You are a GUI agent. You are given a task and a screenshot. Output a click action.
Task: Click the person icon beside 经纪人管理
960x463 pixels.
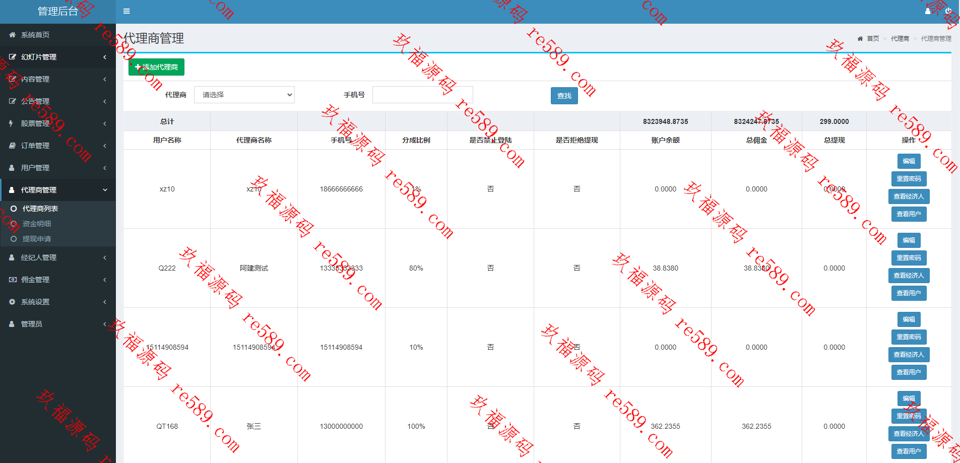12,257
